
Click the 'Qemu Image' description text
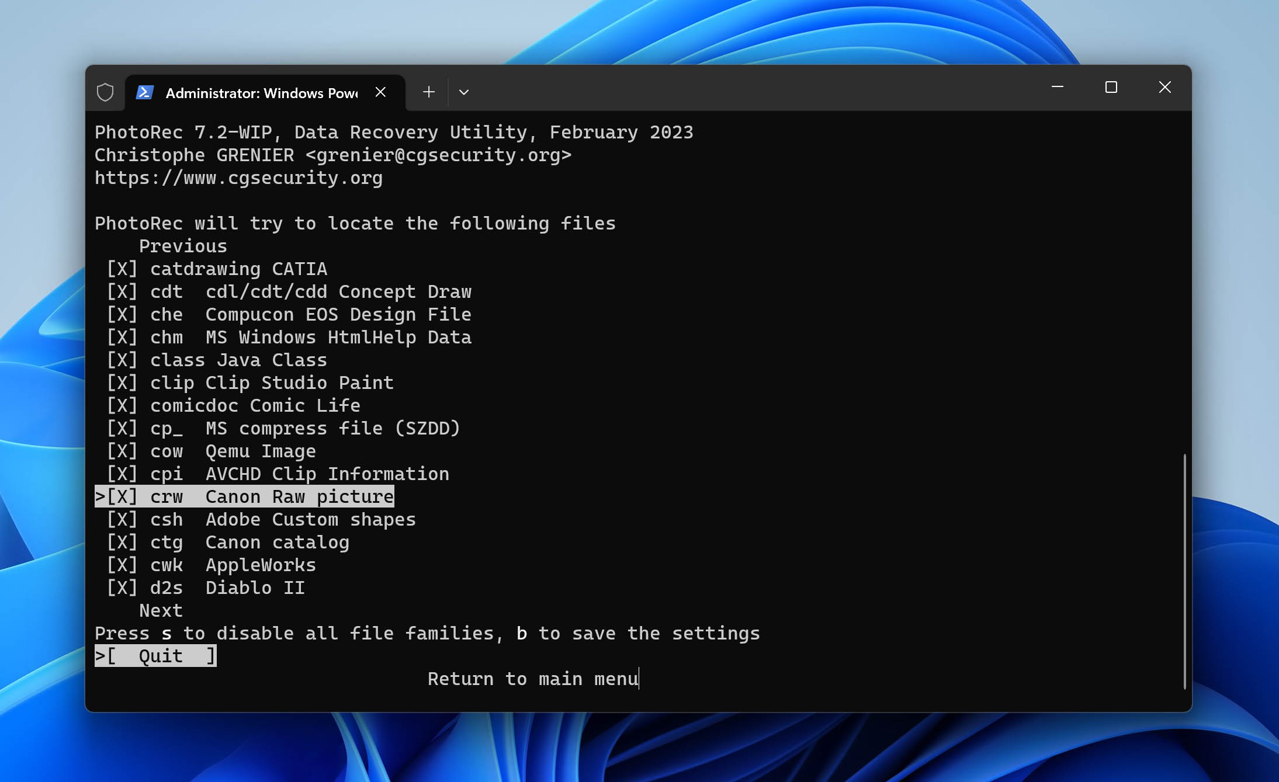coord(261,451)
